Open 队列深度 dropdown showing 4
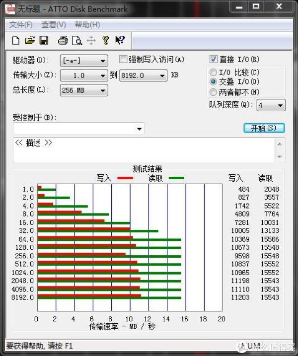 (271, 105)
